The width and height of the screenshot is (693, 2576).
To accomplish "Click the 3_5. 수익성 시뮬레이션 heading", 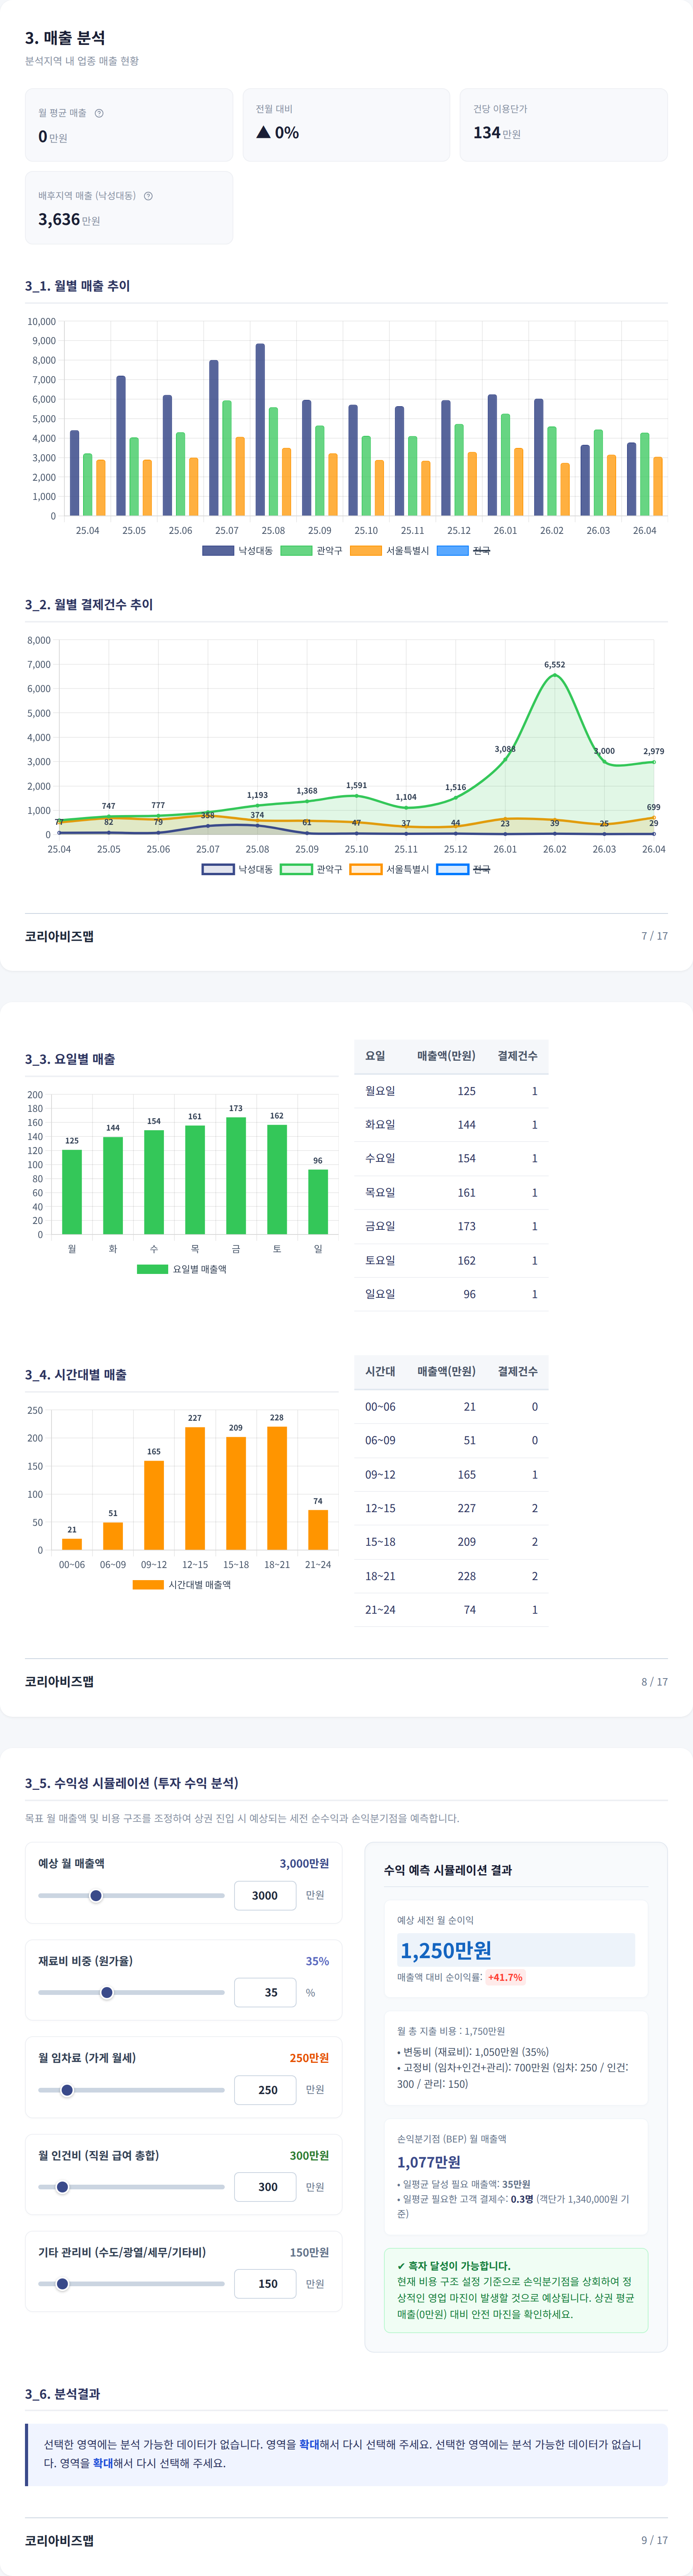I will (132, 1783).
